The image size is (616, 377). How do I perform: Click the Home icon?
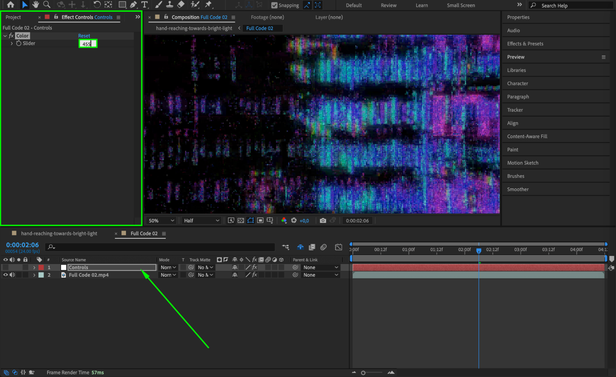pyautogui.click(x=10, y=5)
